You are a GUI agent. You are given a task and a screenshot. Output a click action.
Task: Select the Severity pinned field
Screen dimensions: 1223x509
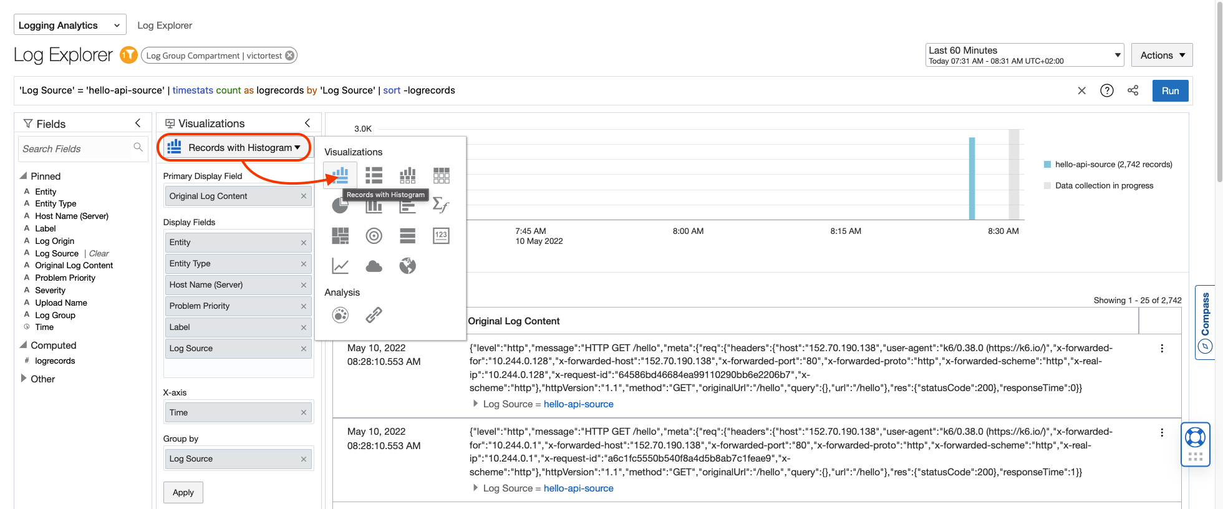coord(50,290)
